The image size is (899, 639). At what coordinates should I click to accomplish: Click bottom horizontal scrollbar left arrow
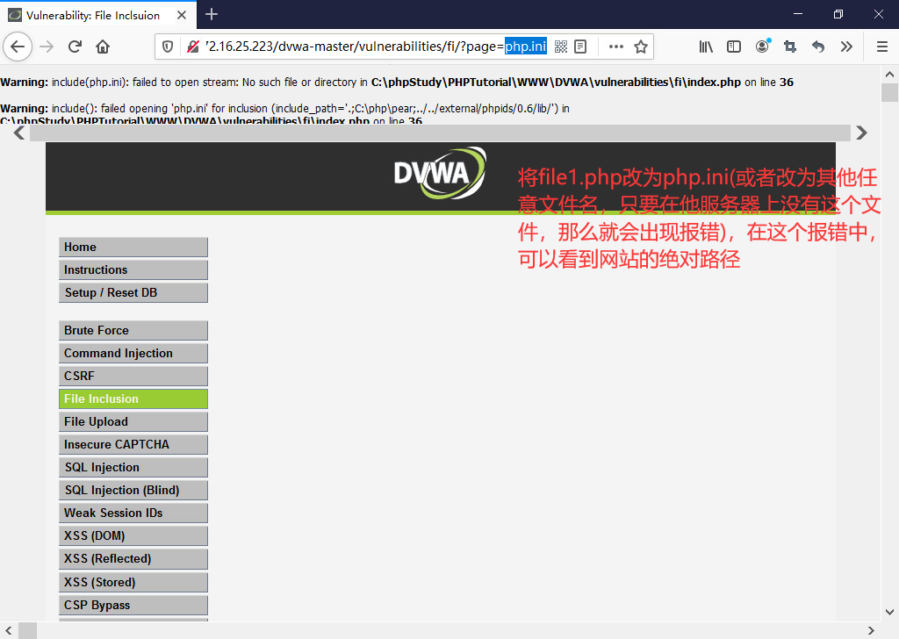coord(8,630)
